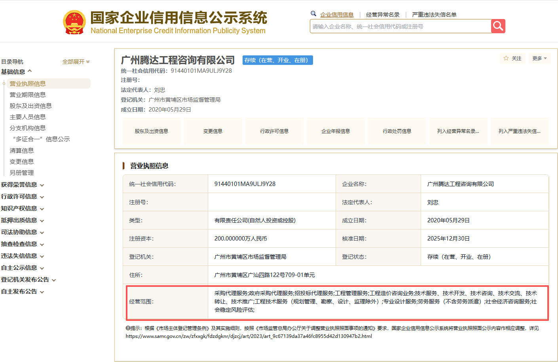Screen dimensions: 558x362
Task: Focus the enterprise name search field
Action: pos(400,27)
